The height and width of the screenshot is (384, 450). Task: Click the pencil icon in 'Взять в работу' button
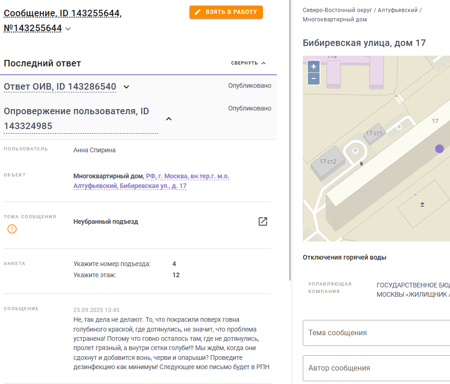[197, 12]
